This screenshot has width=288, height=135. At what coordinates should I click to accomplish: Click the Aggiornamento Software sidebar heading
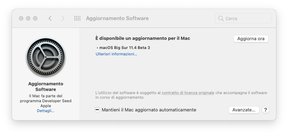pos(46,87)
